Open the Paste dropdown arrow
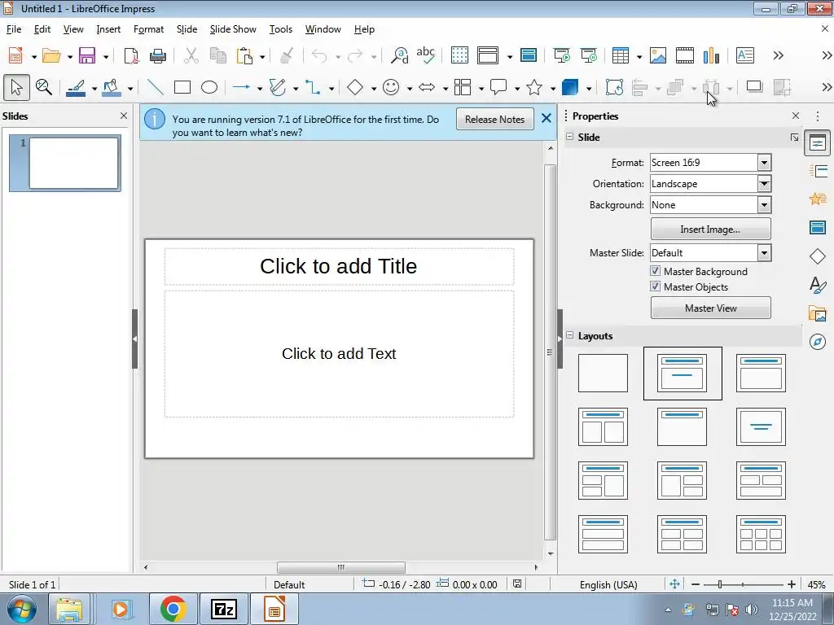This screenshot has height=625, width=834. 262,56
